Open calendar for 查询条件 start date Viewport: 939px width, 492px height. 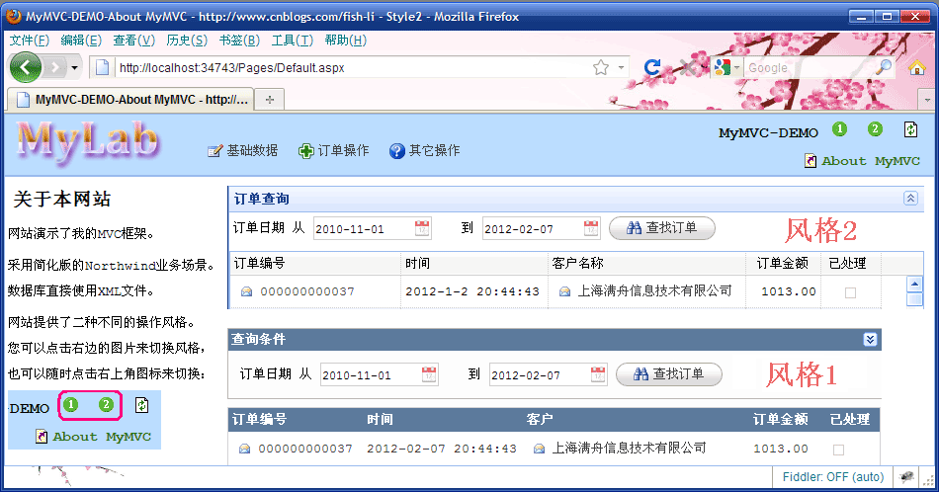429,374
